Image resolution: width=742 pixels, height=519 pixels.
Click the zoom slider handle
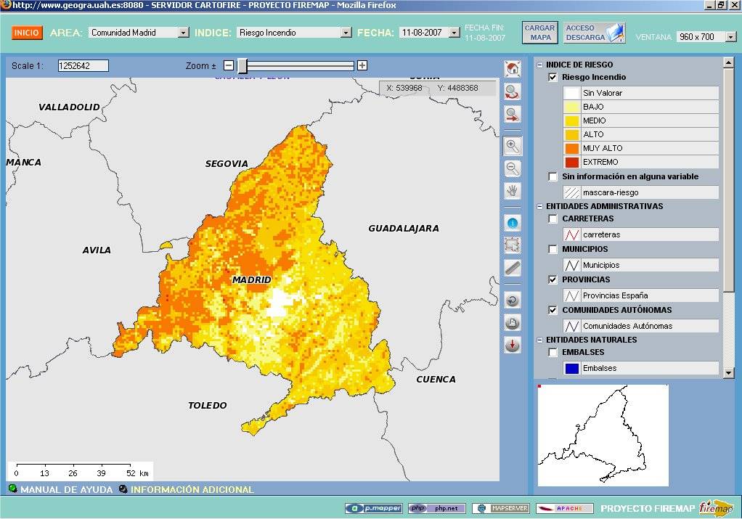point(242,66)
